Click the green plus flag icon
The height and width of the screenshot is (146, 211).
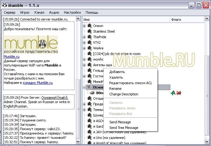[173, 93]
